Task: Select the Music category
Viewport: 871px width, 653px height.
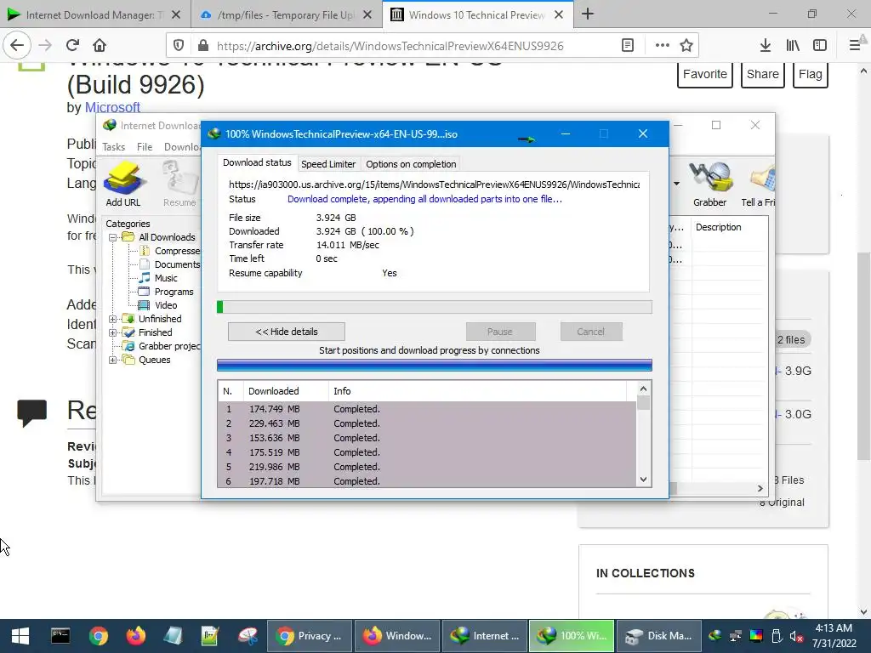Action: [x=166, y=278]
